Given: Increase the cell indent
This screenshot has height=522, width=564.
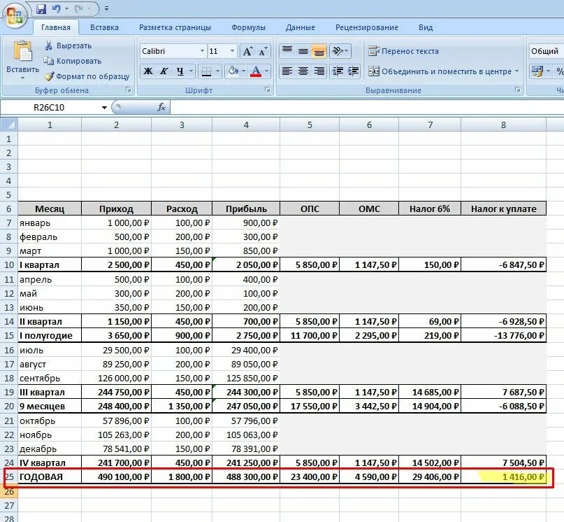Looking at the screenshot, I should point(353,71).
